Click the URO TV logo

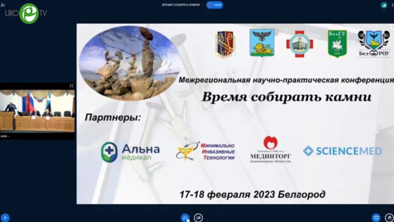pos(26,13)
